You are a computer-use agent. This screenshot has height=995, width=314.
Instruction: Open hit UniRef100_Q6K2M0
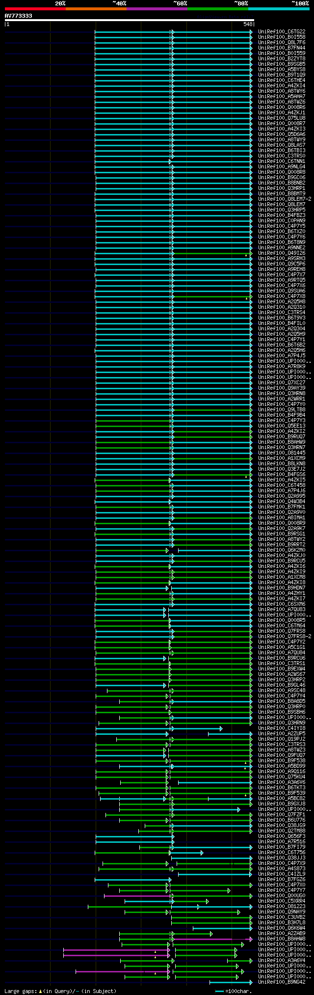click(x=282, y=550)
